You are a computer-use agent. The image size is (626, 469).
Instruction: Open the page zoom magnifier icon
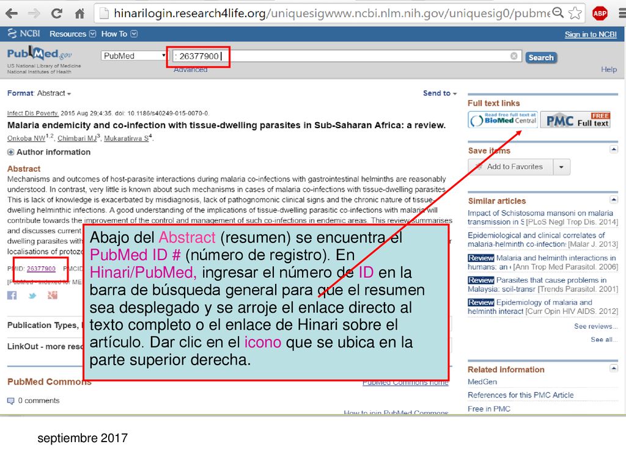(558, 13)
